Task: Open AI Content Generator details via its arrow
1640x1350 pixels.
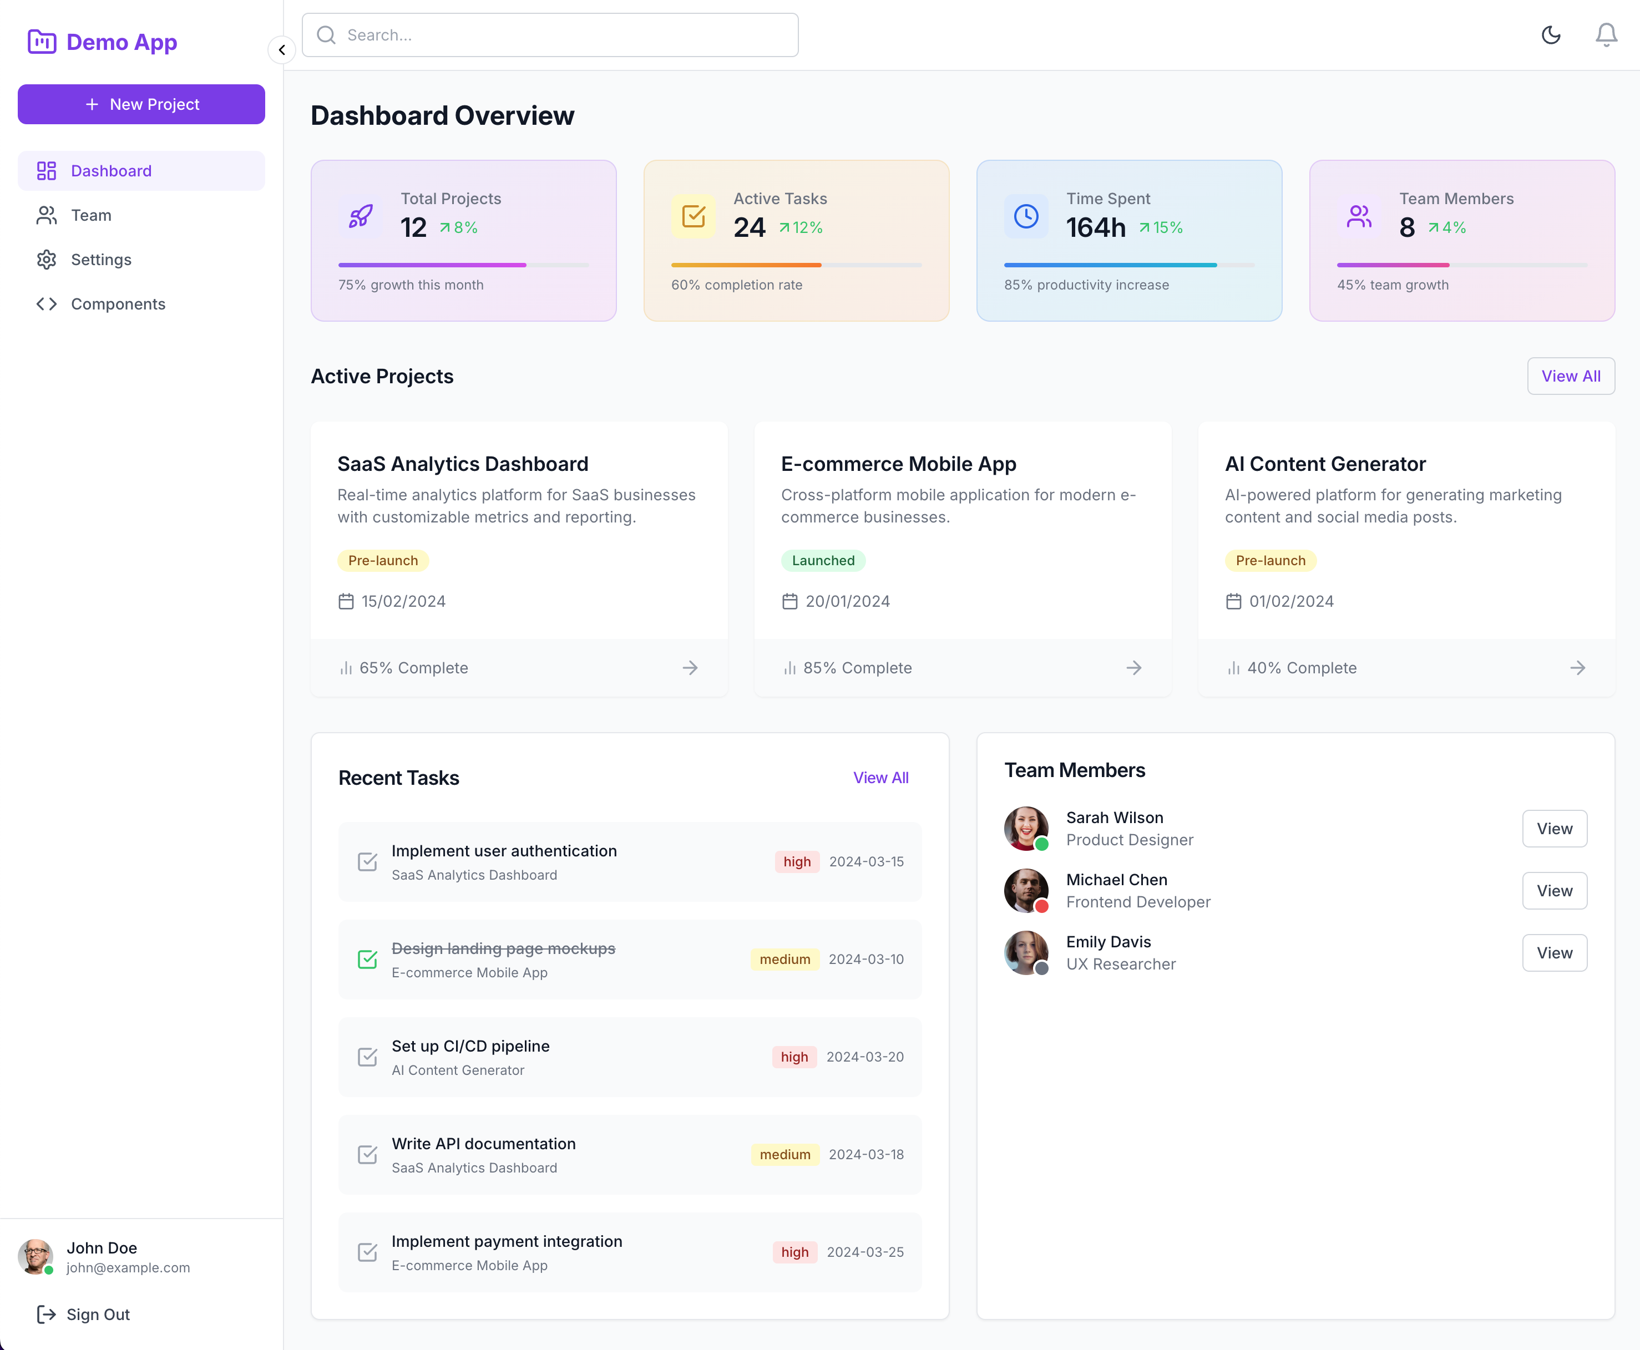Action: [x=1578, y=667]
